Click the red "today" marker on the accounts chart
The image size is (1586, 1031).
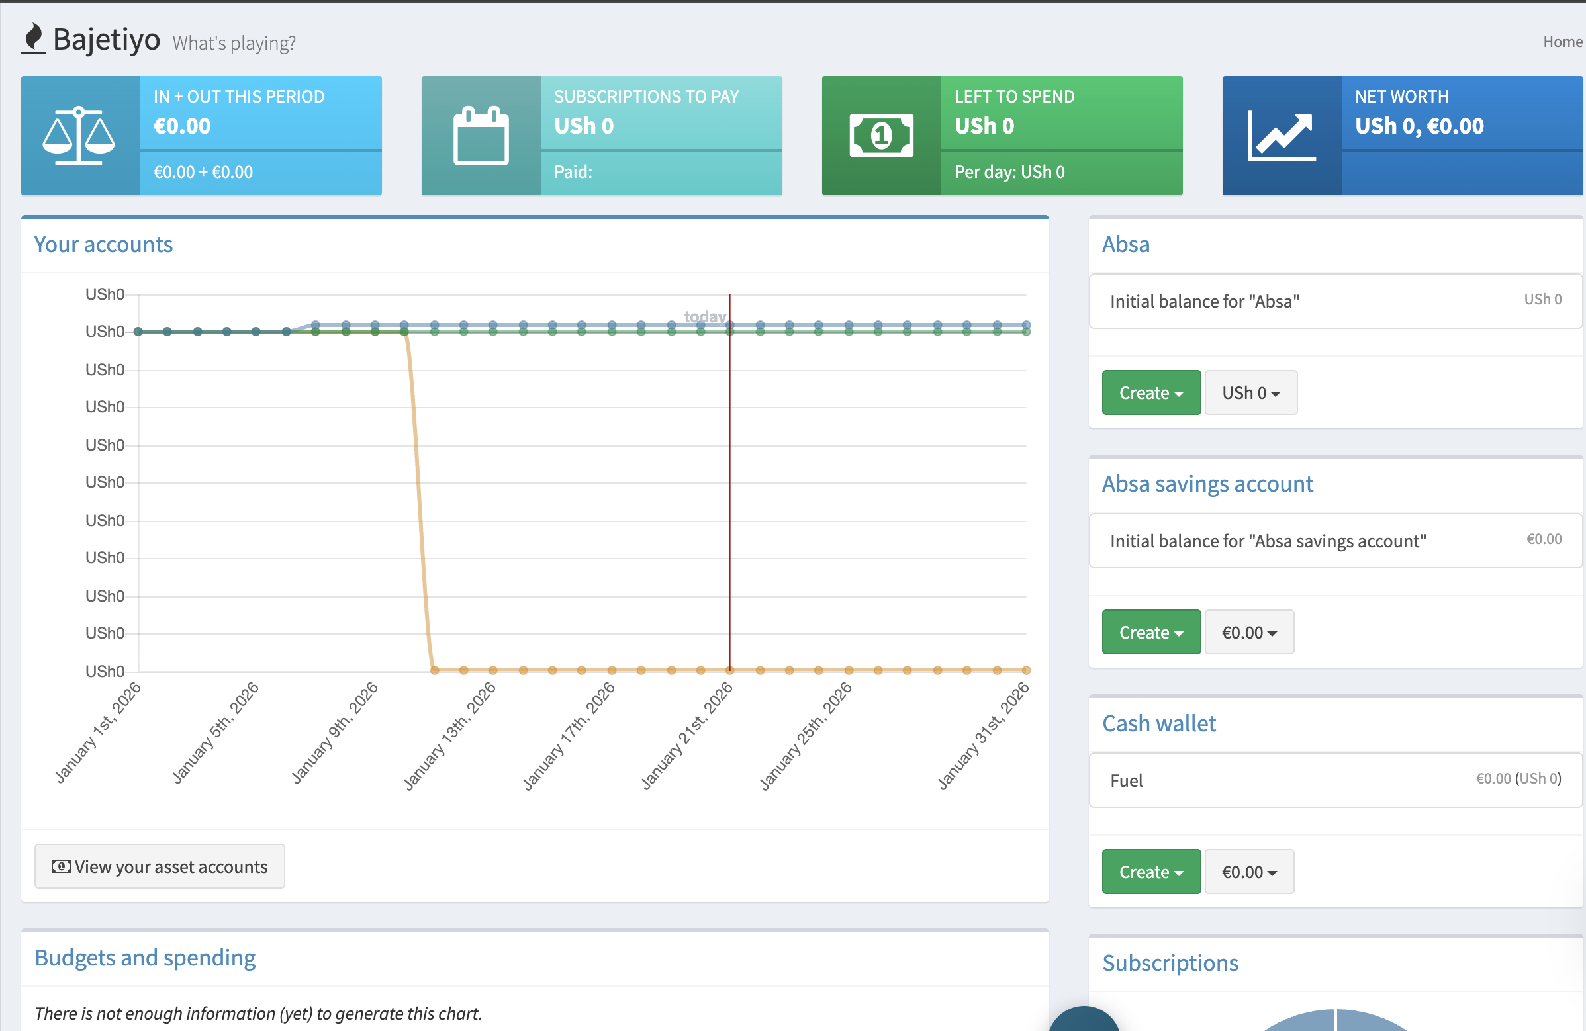coord(729,467)
